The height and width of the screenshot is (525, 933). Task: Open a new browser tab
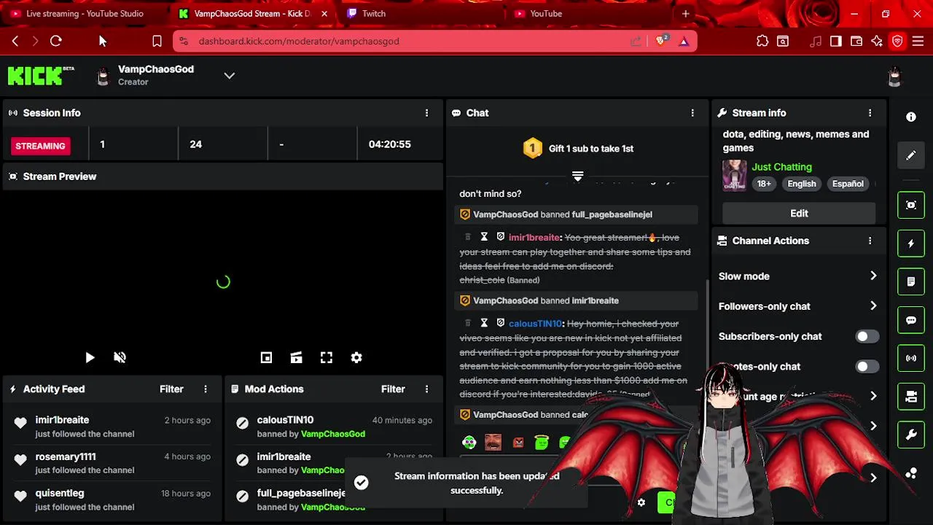pos(685,13)
